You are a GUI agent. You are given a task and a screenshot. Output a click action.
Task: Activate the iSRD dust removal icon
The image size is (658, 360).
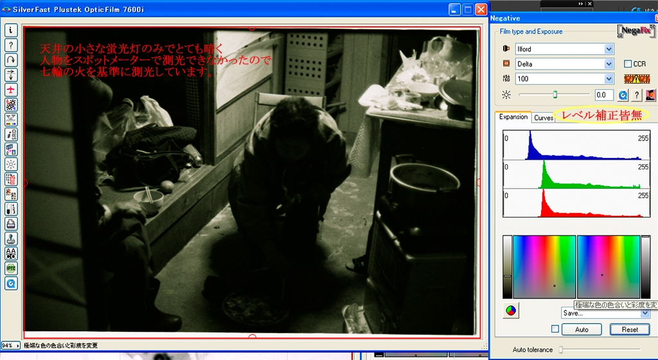tap(11, 134)
